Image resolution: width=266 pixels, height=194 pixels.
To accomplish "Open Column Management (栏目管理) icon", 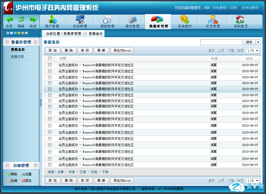I will click(x=213, y=19).
